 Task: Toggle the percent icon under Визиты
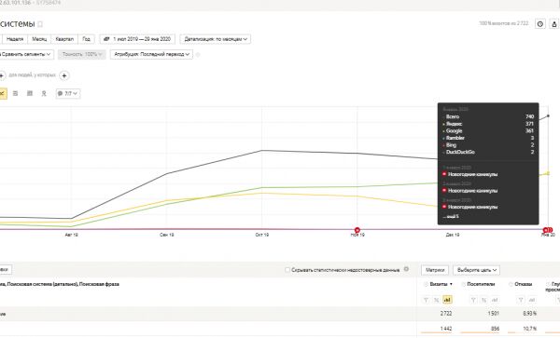(x=437, y=300)
